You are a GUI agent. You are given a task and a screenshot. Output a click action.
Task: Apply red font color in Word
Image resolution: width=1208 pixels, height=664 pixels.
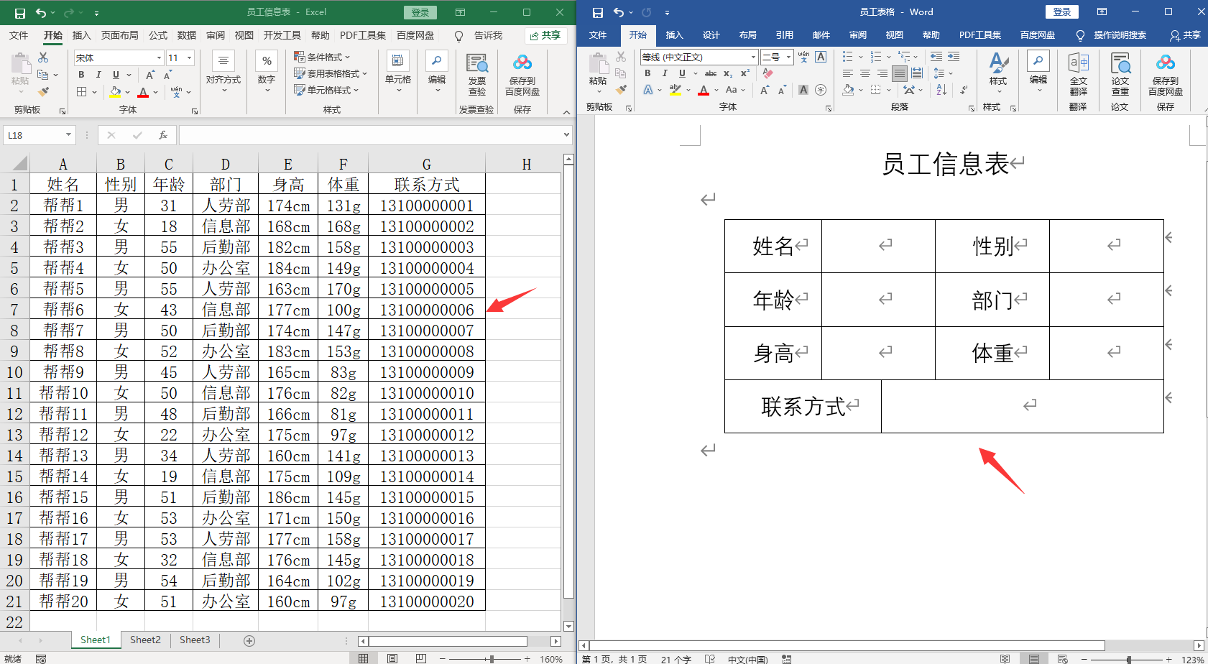704,91
